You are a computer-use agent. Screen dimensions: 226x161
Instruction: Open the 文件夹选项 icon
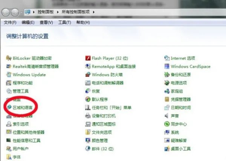pos(88,132)
